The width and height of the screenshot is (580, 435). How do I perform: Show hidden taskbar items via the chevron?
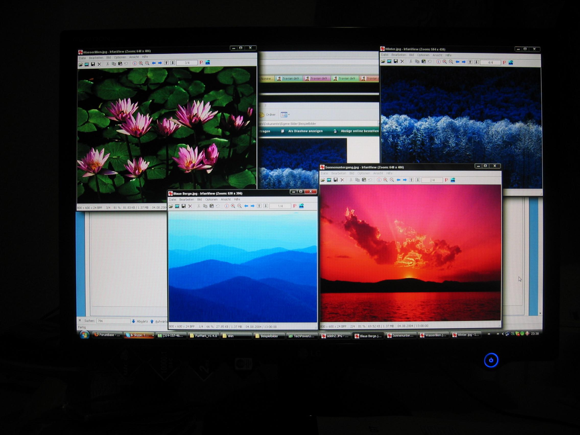click(489, 334)
